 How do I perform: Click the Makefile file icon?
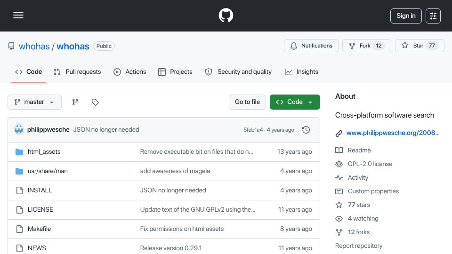point(19,229)
